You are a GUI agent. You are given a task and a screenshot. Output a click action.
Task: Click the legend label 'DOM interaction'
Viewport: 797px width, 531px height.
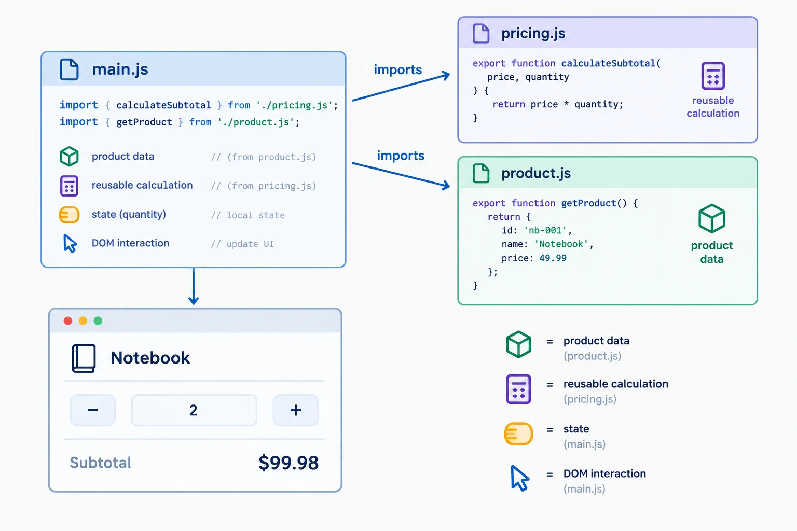(605, 473)
